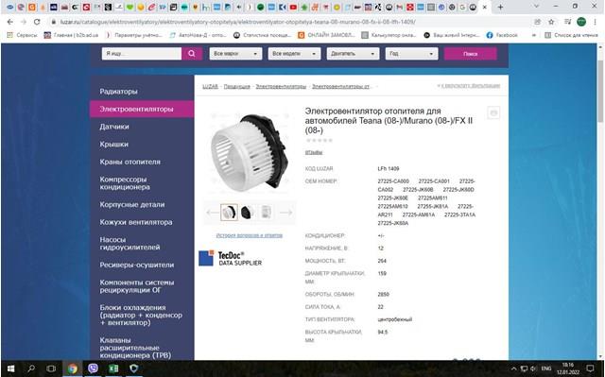Open the 'Все марки' dropdown
605x377 pixels.
pyautogui.click(x=235, y=54)
